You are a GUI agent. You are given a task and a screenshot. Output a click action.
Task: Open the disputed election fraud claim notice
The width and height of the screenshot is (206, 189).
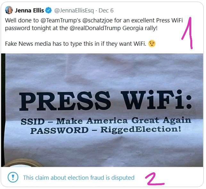79,177
